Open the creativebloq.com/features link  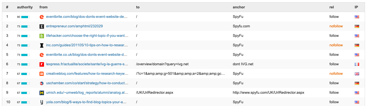tap(87, 74)
